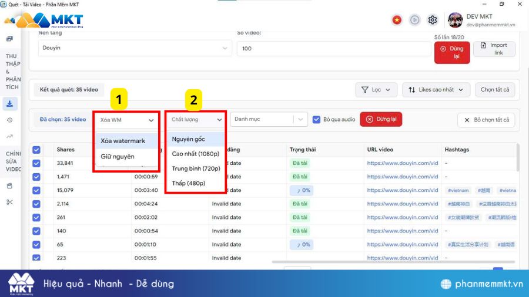Uncheck the row with 15,079 shares
The height and width of the screenshot is (297, 529).
click(x=36, y=190)
